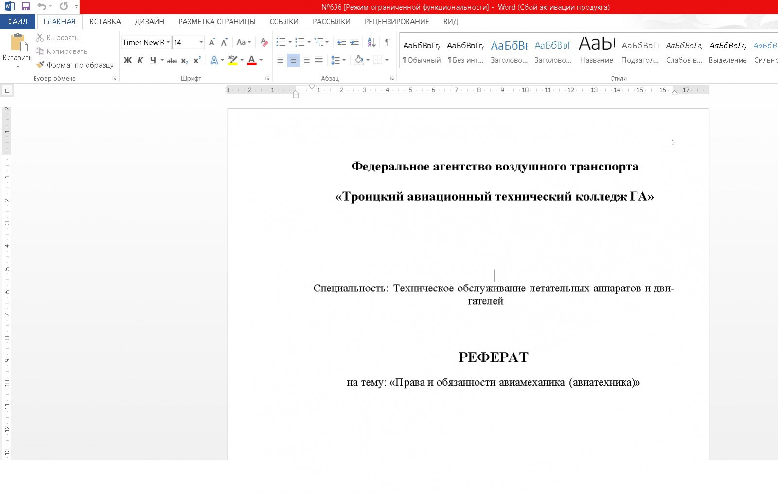Expand the bullets library dropdown arrow

click(x=290, y=43)
